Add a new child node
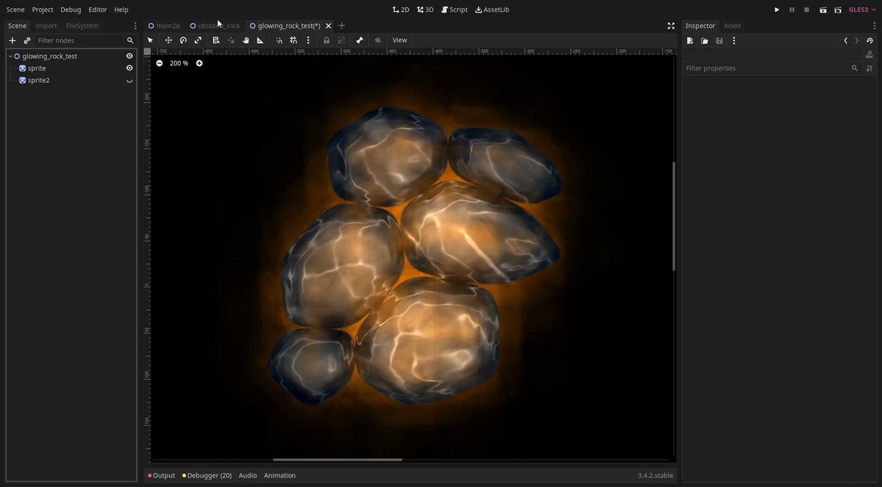 click(12, 40)
